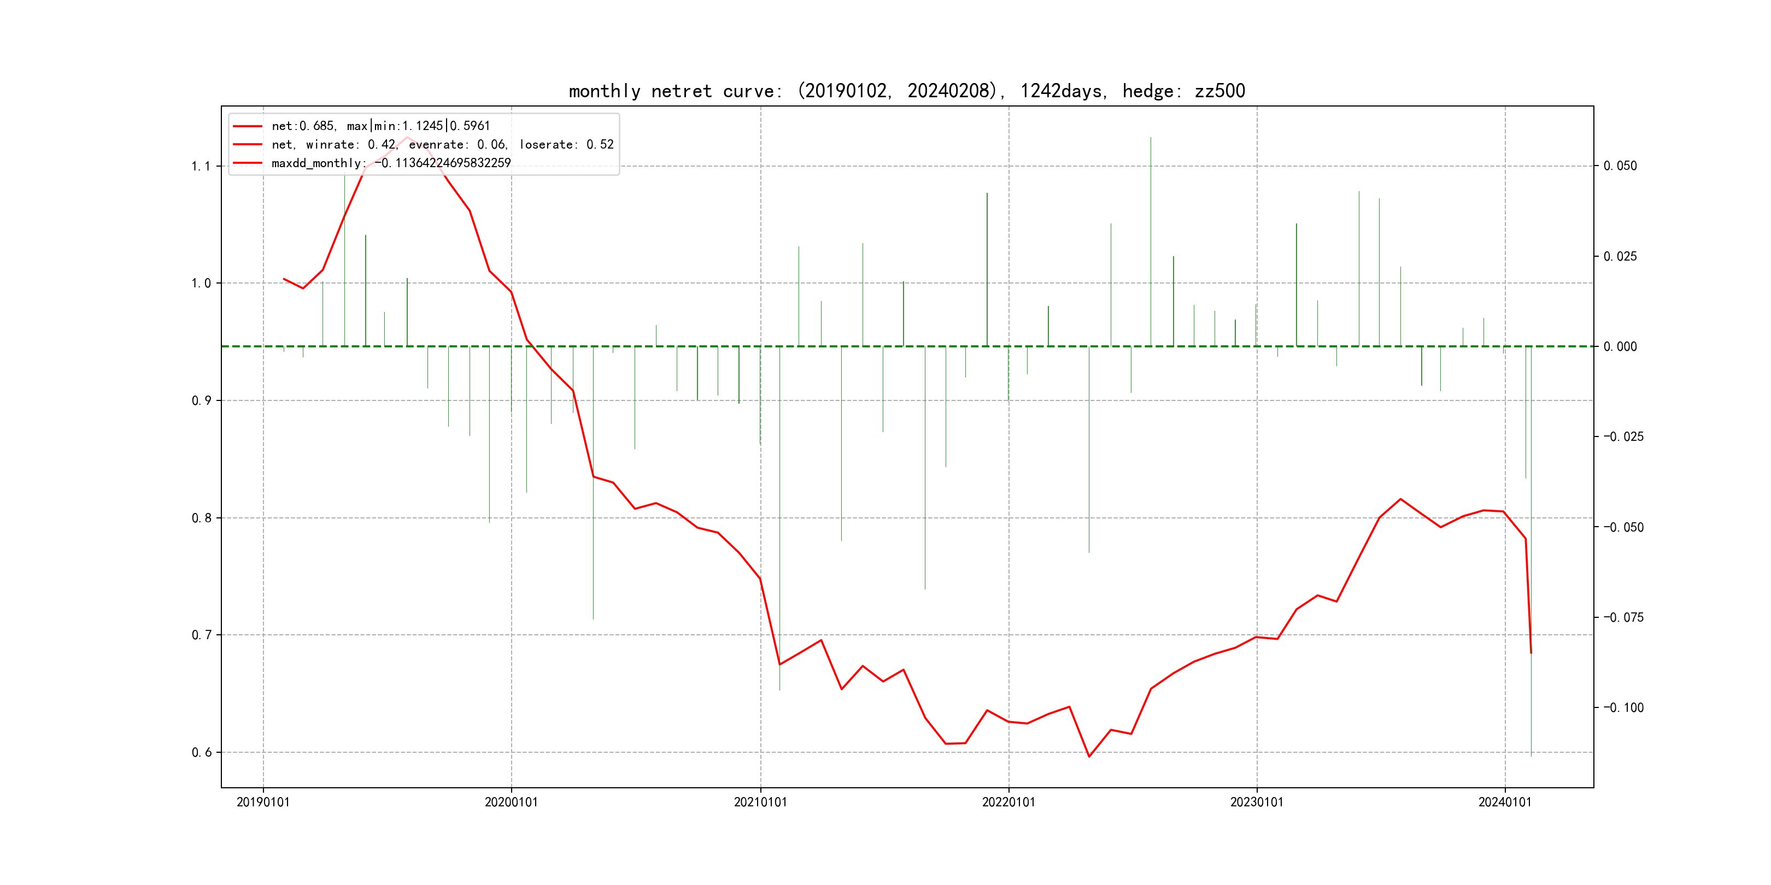Viewport: 1771px width, 885px height.
Task: Click the 20210101 x-axis date label
Action: coord(760,802)
